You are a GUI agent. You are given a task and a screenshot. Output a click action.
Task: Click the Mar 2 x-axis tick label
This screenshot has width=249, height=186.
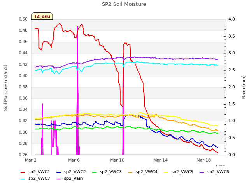pyautogui.click(x=31, y=160)
